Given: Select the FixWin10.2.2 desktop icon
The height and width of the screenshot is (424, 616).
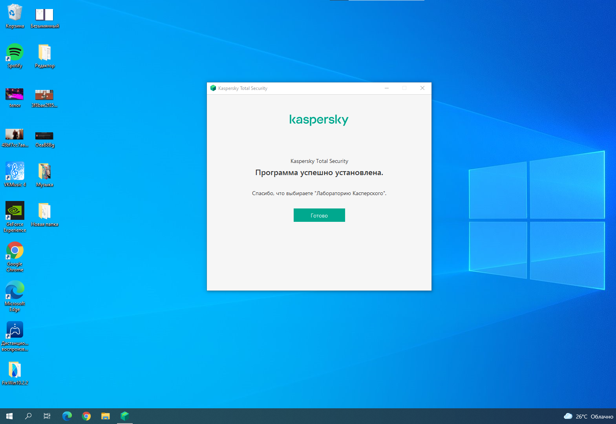Looking at the screenshot, I should (15, 373).
